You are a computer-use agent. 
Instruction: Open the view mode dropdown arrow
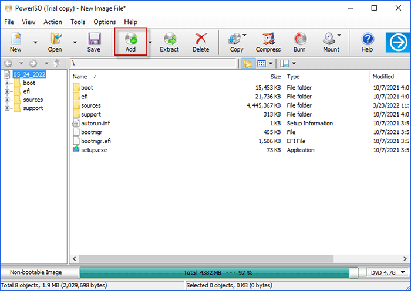pyautogui.click(x=271, y=64)
